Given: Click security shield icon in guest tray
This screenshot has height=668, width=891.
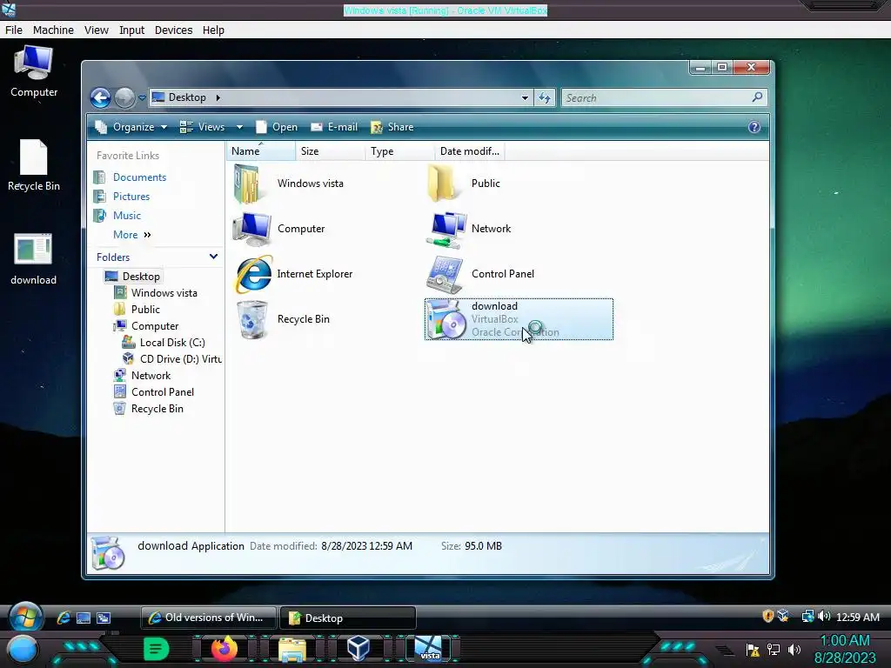Looking at the screenshot, I should coord(767,617).
